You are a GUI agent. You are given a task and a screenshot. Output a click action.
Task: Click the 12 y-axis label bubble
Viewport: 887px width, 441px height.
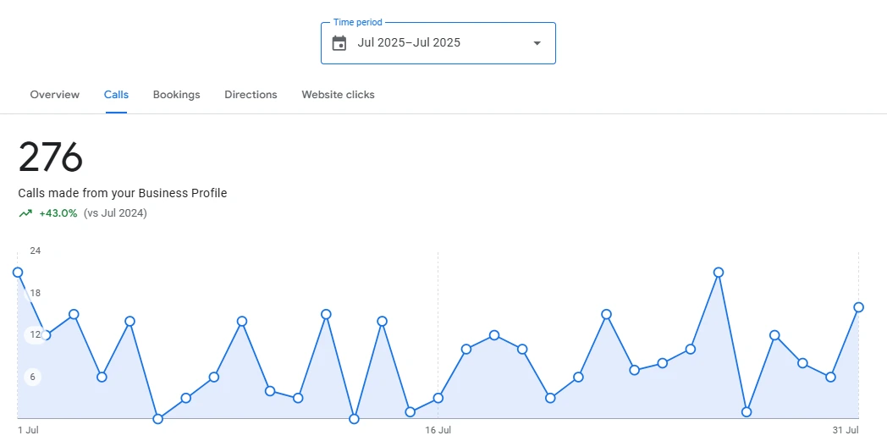pyautogui.click(x=35, y=334)
